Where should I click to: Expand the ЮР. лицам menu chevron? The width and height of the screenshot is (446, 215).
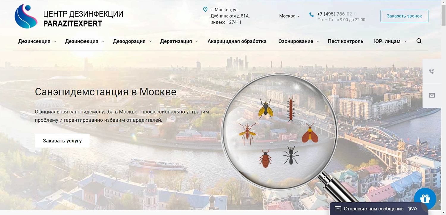point(405,41)
